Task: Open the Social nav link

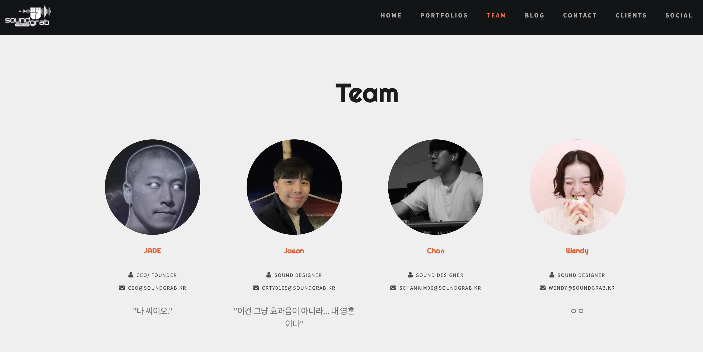Action: (x=679, y=15)
